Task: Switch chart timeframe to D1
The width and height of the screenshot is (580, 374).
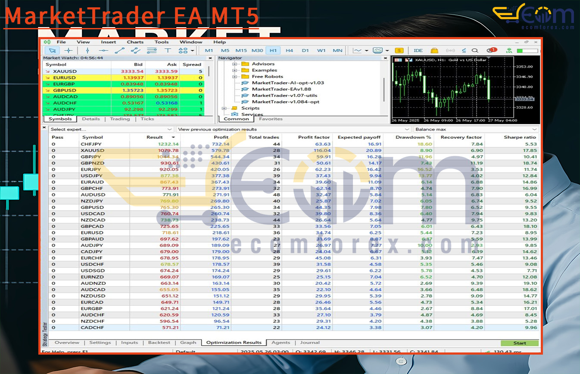Action: [x=305, y=50]
